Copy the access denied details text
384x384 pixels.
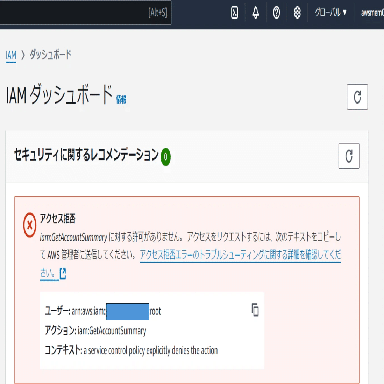coord(255,310)
